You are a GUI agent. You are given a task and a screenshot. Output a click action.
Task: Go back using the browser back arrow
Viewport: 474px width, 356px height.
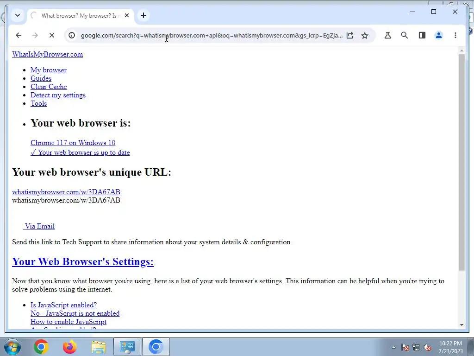tap(19, 35)
